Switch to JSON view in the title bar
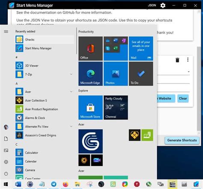Viewport: 203px width, 189px height. (x=152, y=6)
